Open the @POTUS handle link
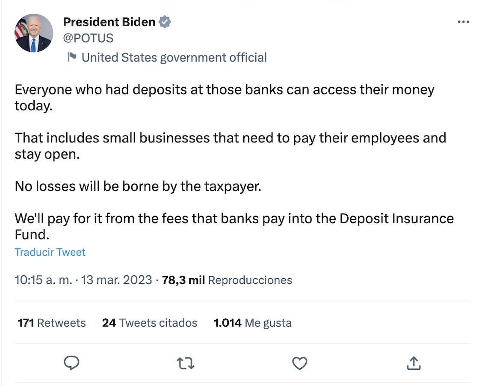This screenshot has width=479, height=386. click(88, 38)
